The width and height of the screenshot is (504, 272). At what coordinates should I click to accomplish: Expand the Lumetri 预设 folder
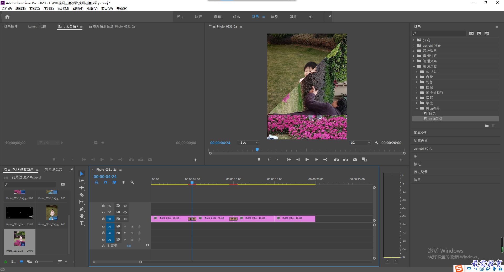414,46
